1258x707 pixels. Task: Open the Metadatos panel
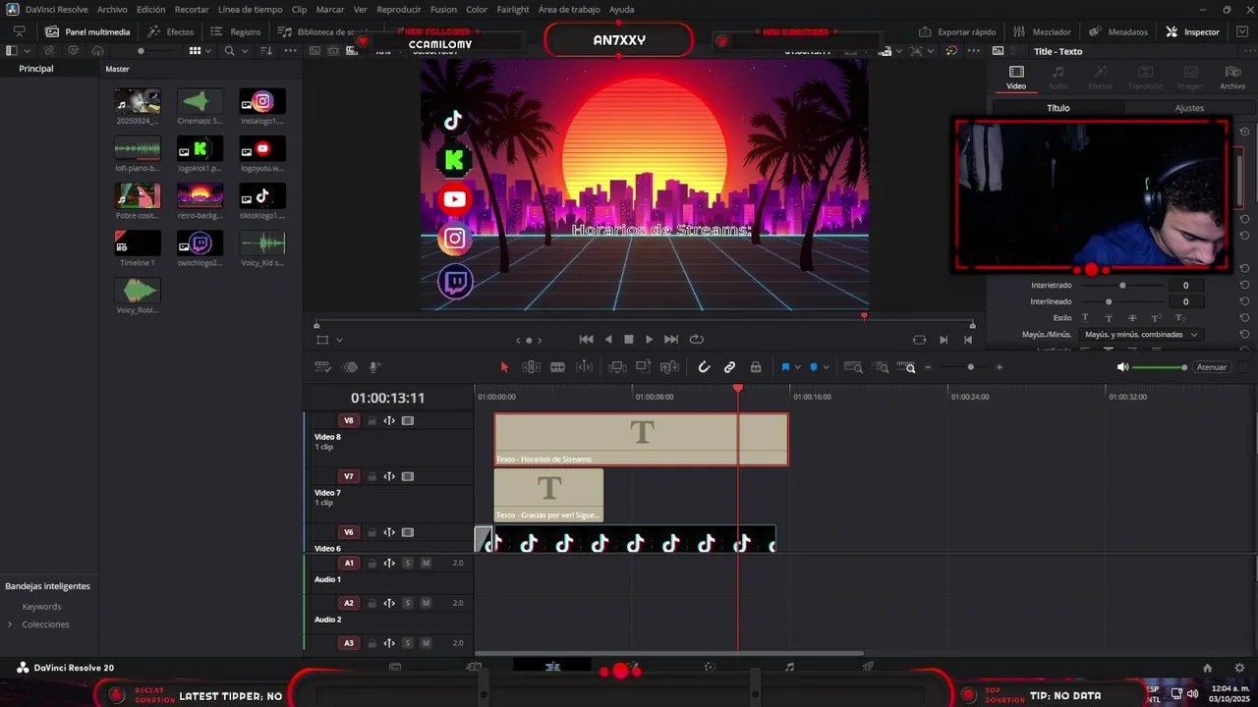pos(1118,31)
